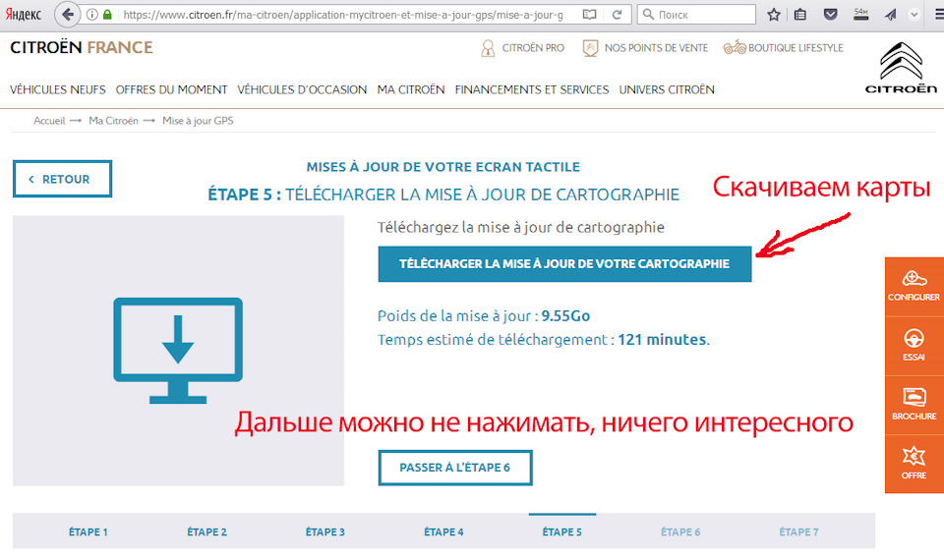Click the Citroën chevron logo
This screenshot has height=557, width=944.
[x=901, y=68]
